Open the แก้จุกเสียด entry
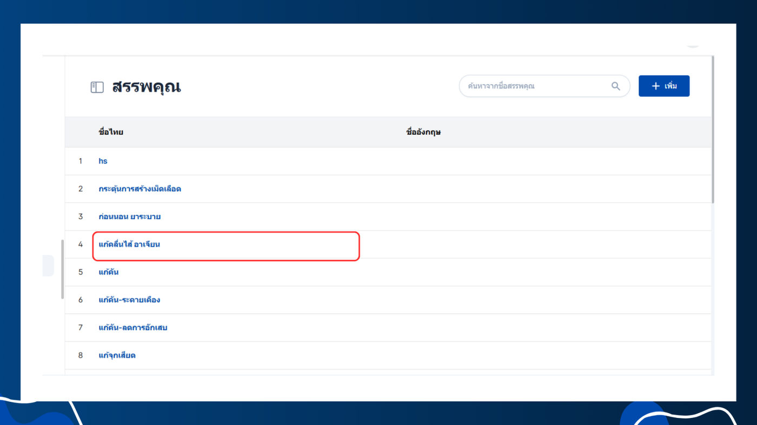This screenshot has width=757, height=425. click(117, 355)
